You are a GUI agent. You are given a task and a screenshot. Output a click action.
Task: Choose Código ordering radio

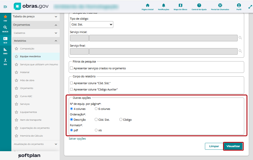point(121,119)
